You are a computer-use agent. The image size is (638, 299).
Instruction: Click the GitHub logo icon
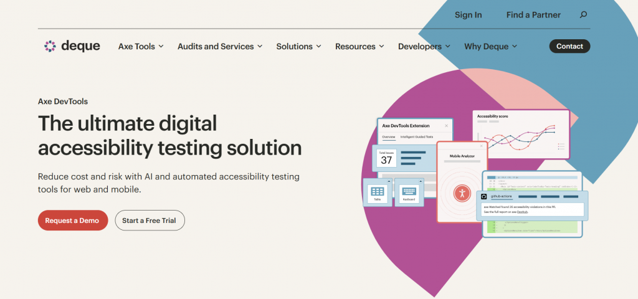tap(484, 196)
